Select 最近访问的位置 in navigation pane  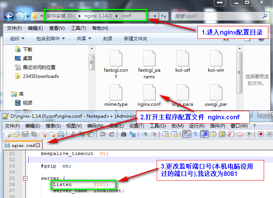35,67
